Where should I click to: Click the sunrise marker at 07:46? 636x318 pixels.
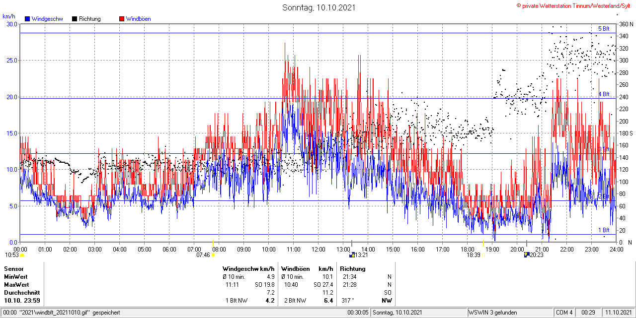[x=213, y=255]
